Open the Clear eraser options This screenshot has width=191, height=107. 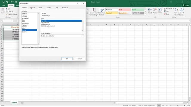(167, 14)
